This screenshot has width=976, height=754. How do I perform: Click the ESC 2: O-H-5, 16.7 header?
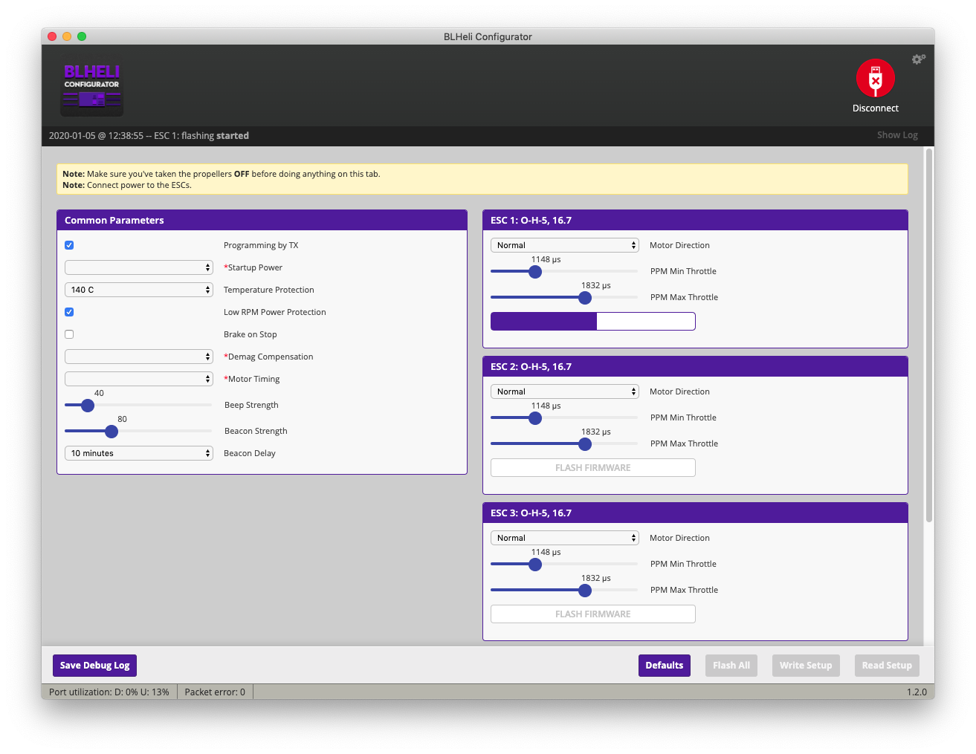695,366
